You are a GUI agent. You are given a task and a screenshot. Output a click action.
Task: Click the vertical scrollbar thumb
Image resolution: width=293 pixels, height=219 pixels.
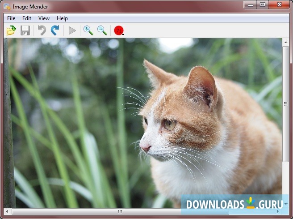pyautogui.click(x=285, y=104)
